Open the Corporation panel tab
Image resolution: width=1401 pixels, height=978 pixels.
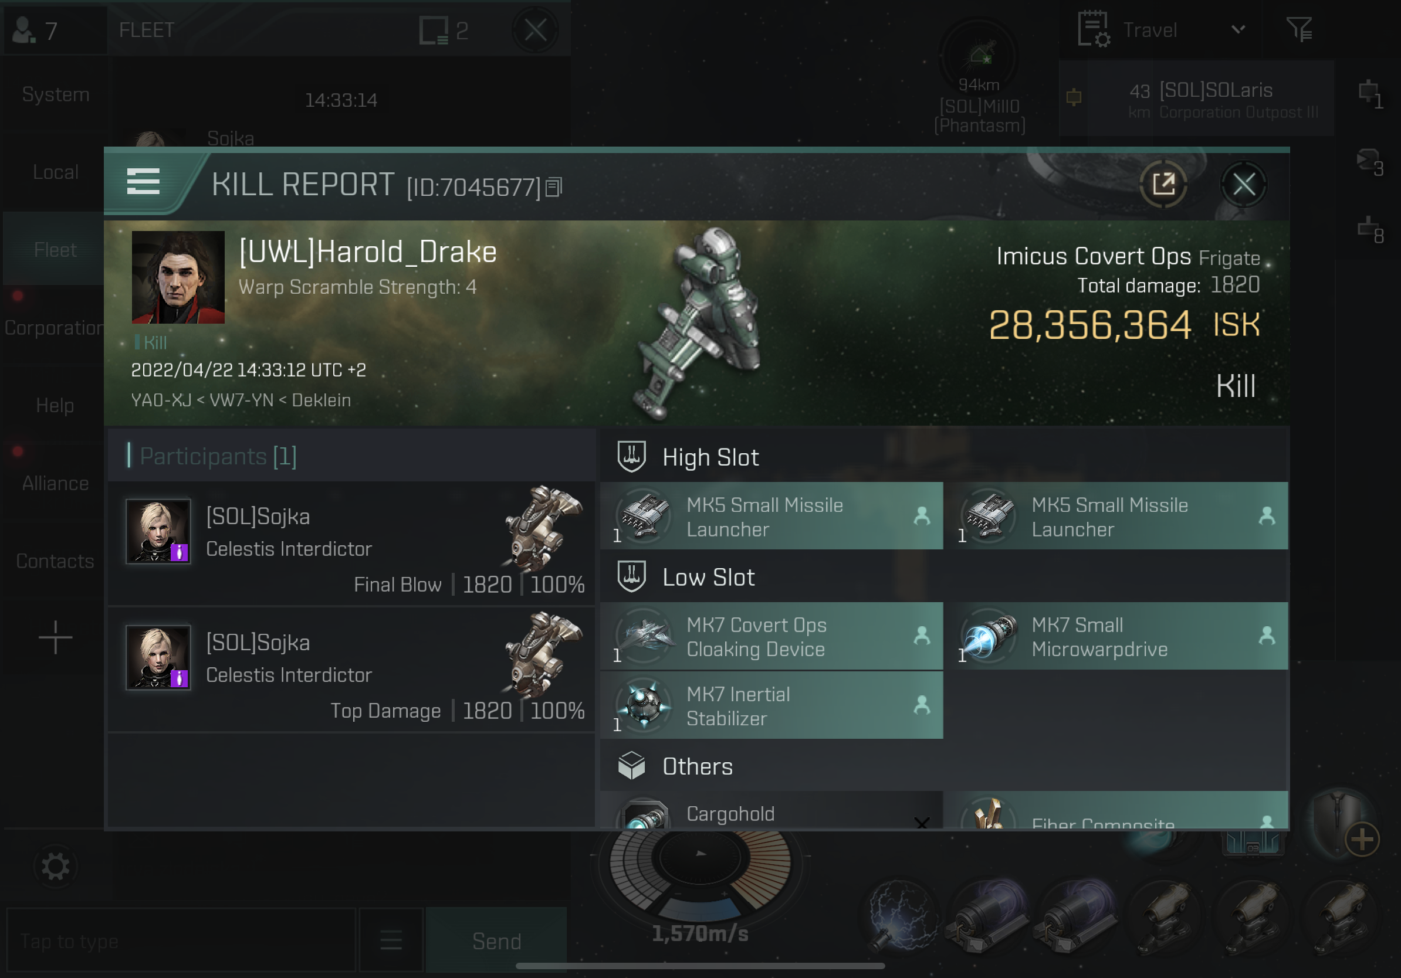pos(55,327)
